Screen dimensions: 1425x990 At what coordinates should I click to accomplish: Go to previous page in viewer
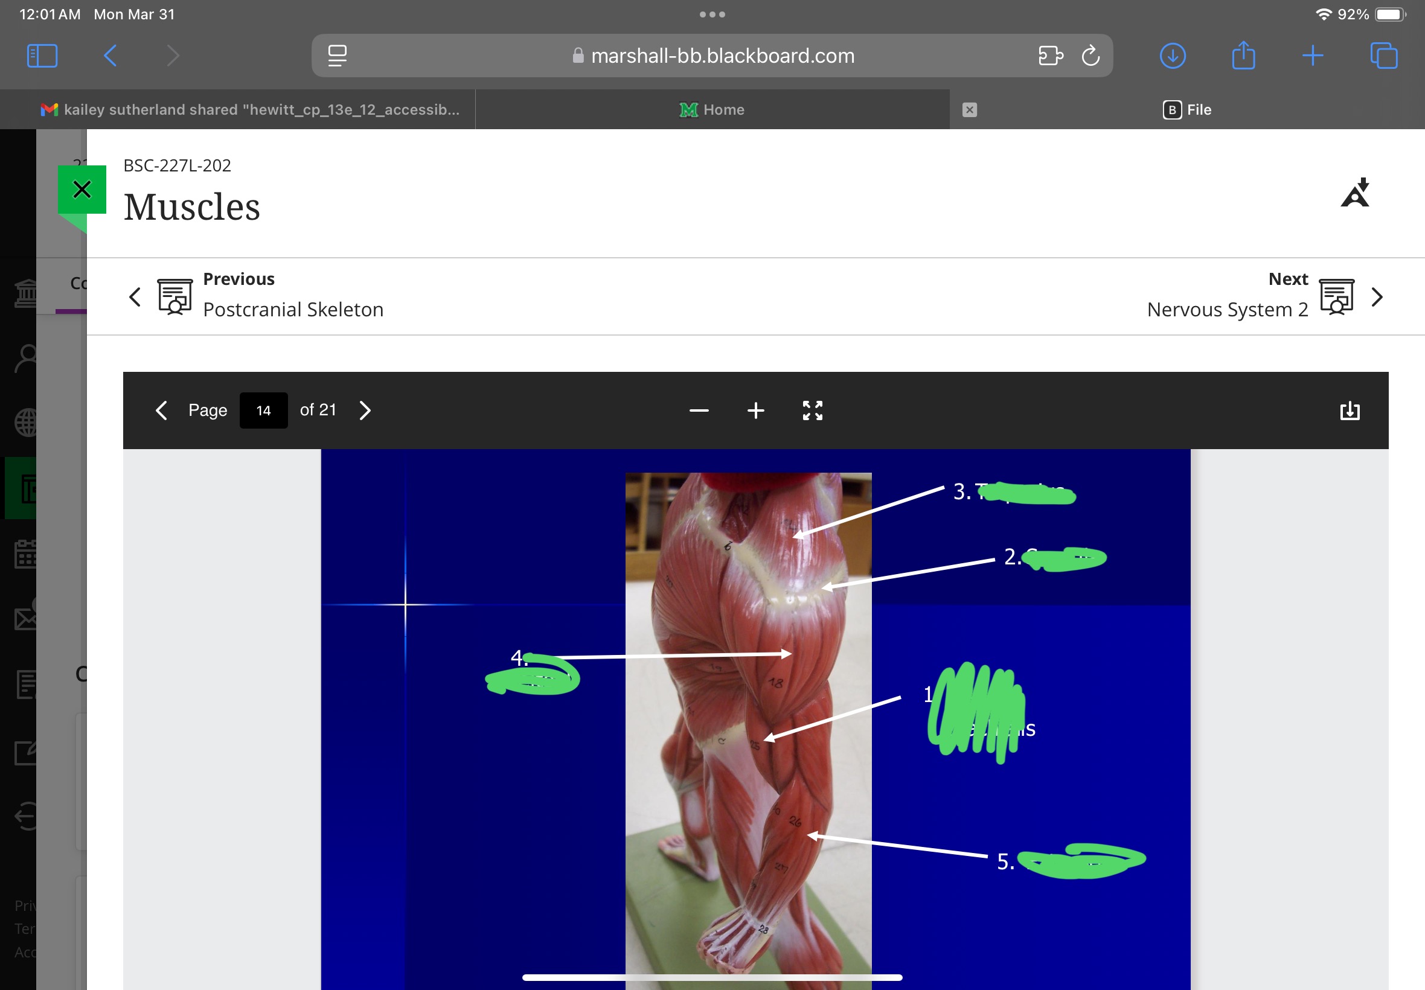point(161,410)
